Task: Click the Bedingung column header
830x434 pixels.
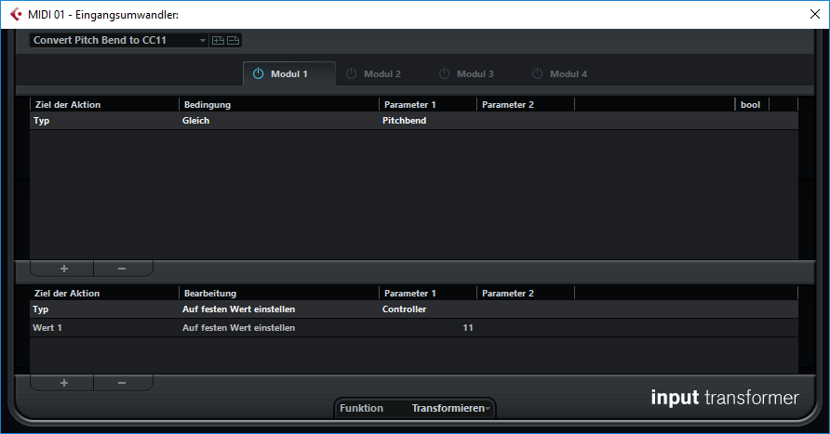Action: [207, 105]
